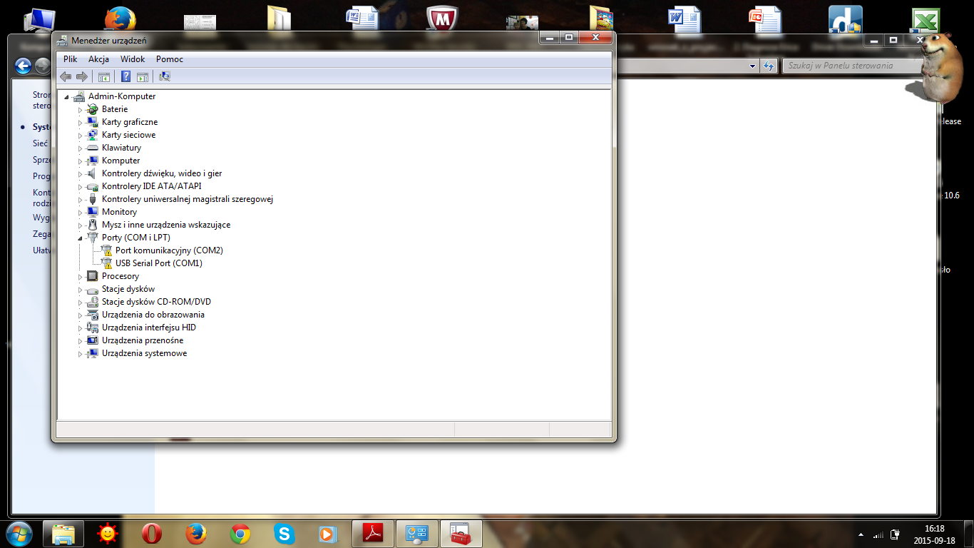Open the Plik menu

coord(70,59)
